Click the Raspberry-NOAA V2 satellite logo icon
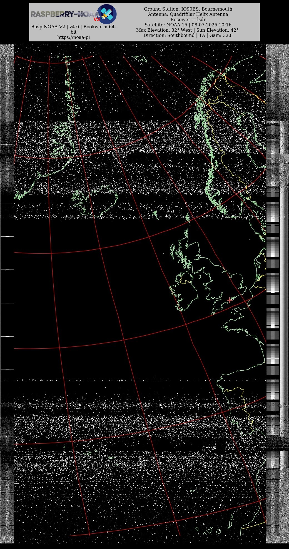This screenshot has width=289, height=549. [106, 14]
